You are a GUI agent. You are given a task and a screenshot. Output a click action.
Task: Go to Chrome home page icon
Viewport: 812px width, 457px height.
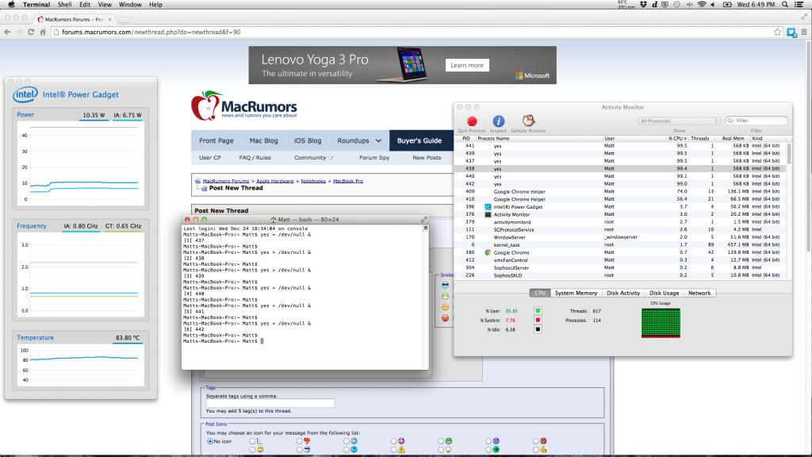coord(43,32)
